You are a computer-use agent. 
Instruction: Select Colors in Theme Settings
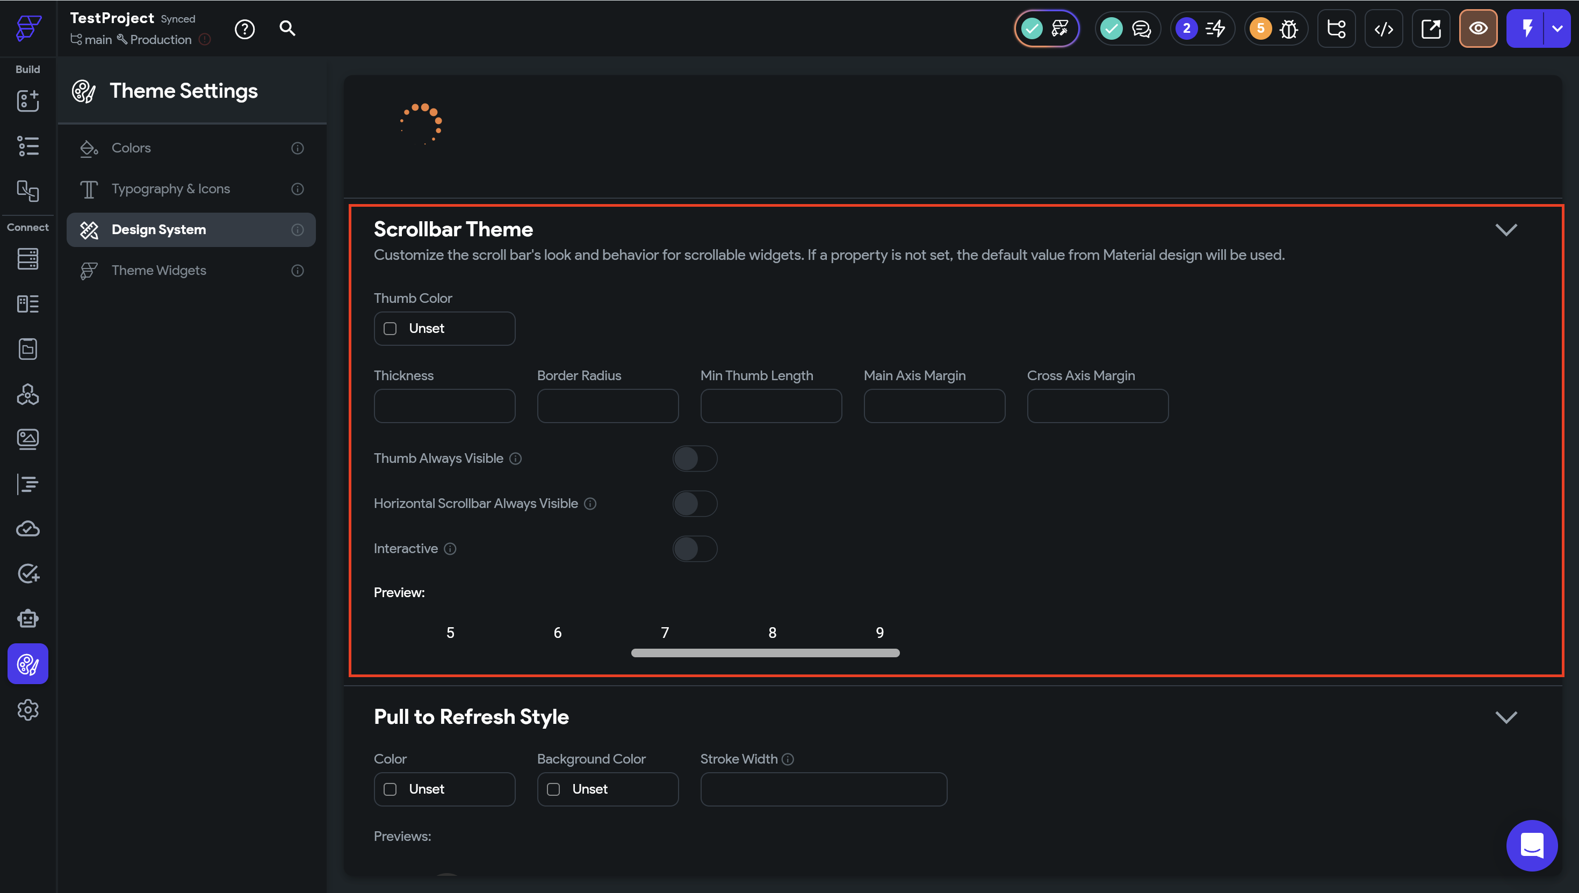[x=131, y=148]
